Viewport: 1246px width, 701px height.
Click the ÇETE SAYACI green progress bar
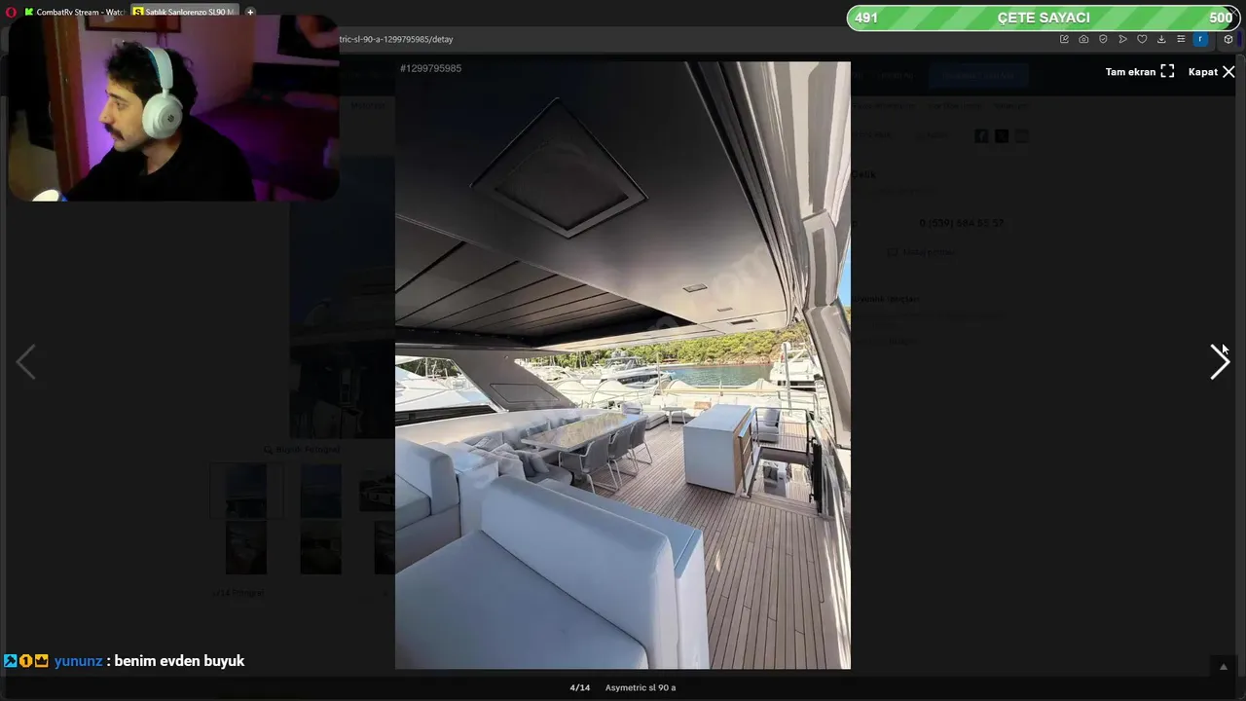pyautogui.click(x=1043, y=18)
